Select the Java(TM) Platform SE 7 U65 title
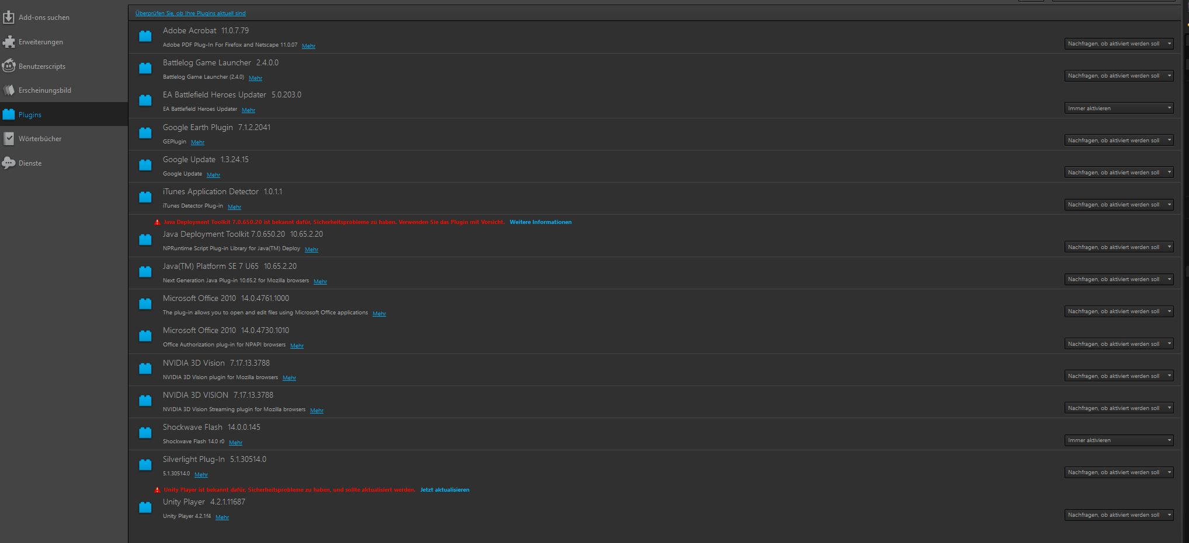The image size is (1189, 543). pyautogui.click(x=230, y=266)
